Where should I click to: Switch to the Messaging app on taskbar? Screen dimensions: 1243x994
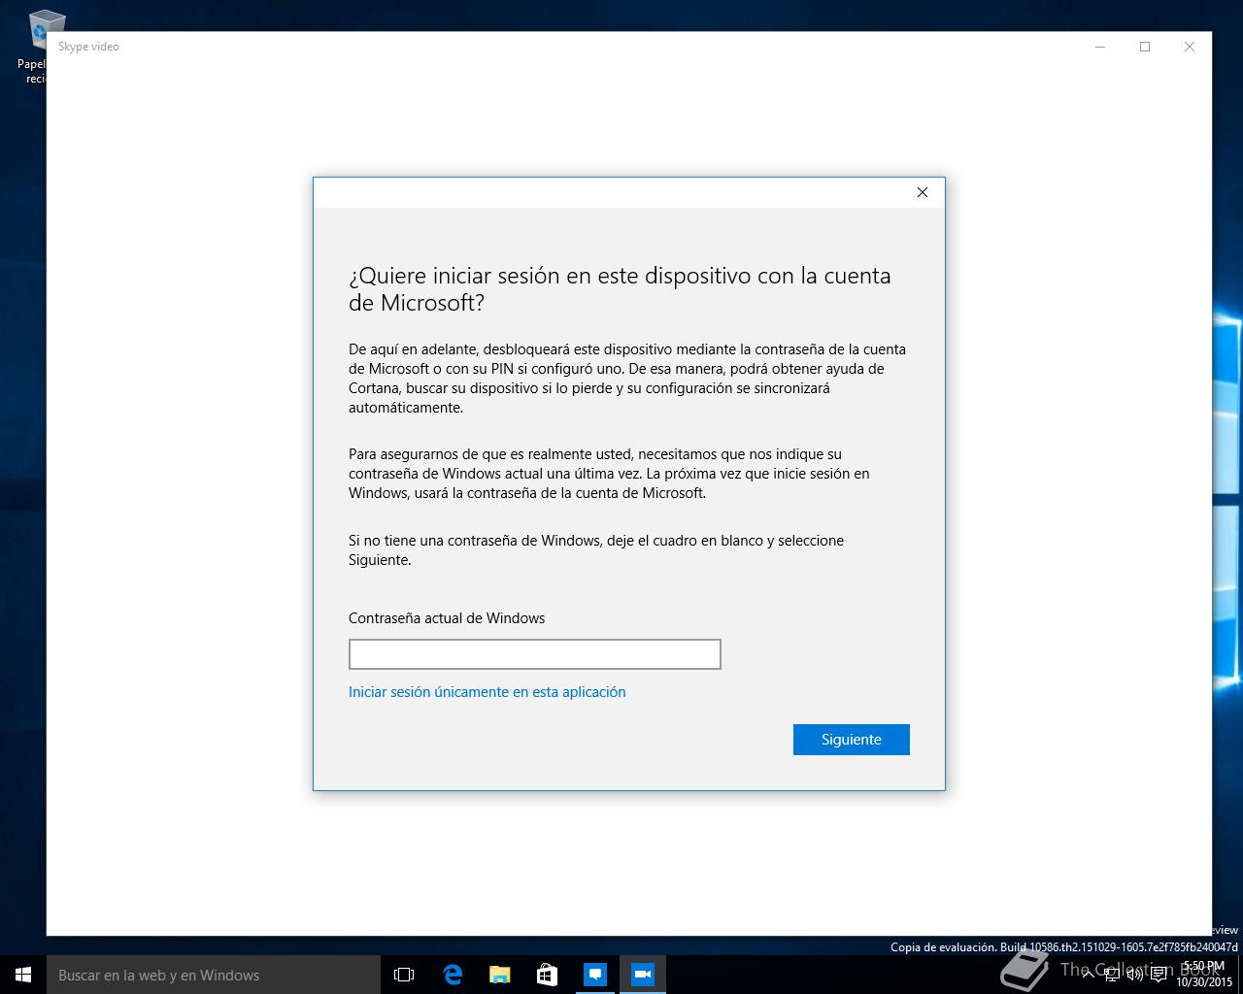coord(594,975)
